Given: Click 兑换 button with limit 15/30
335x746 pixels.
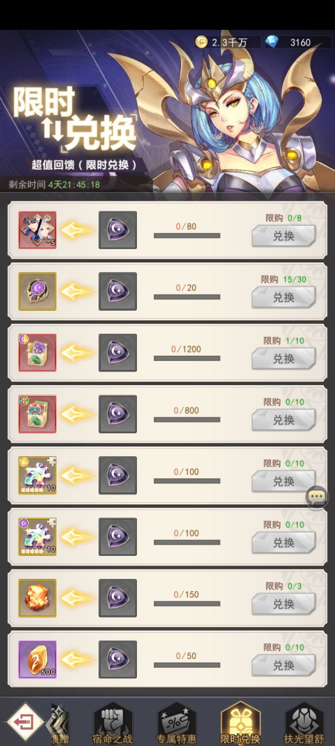Looking at the screenshot, I should tap(284, 297).
